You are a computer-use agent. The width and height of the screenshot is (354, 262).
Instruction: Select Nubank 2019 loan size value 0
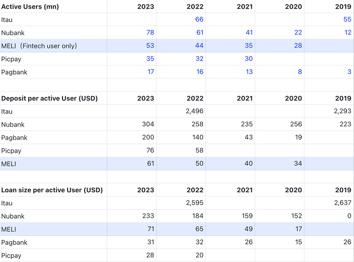349,216
